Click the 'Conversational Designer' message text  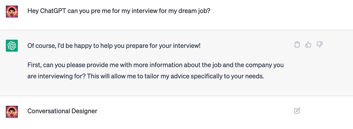click(x=62, y=111)
